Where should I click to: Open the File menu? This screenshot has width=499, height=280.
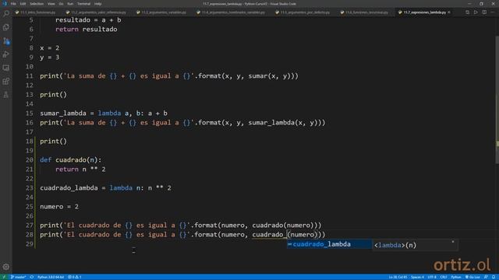click(13, 4)
